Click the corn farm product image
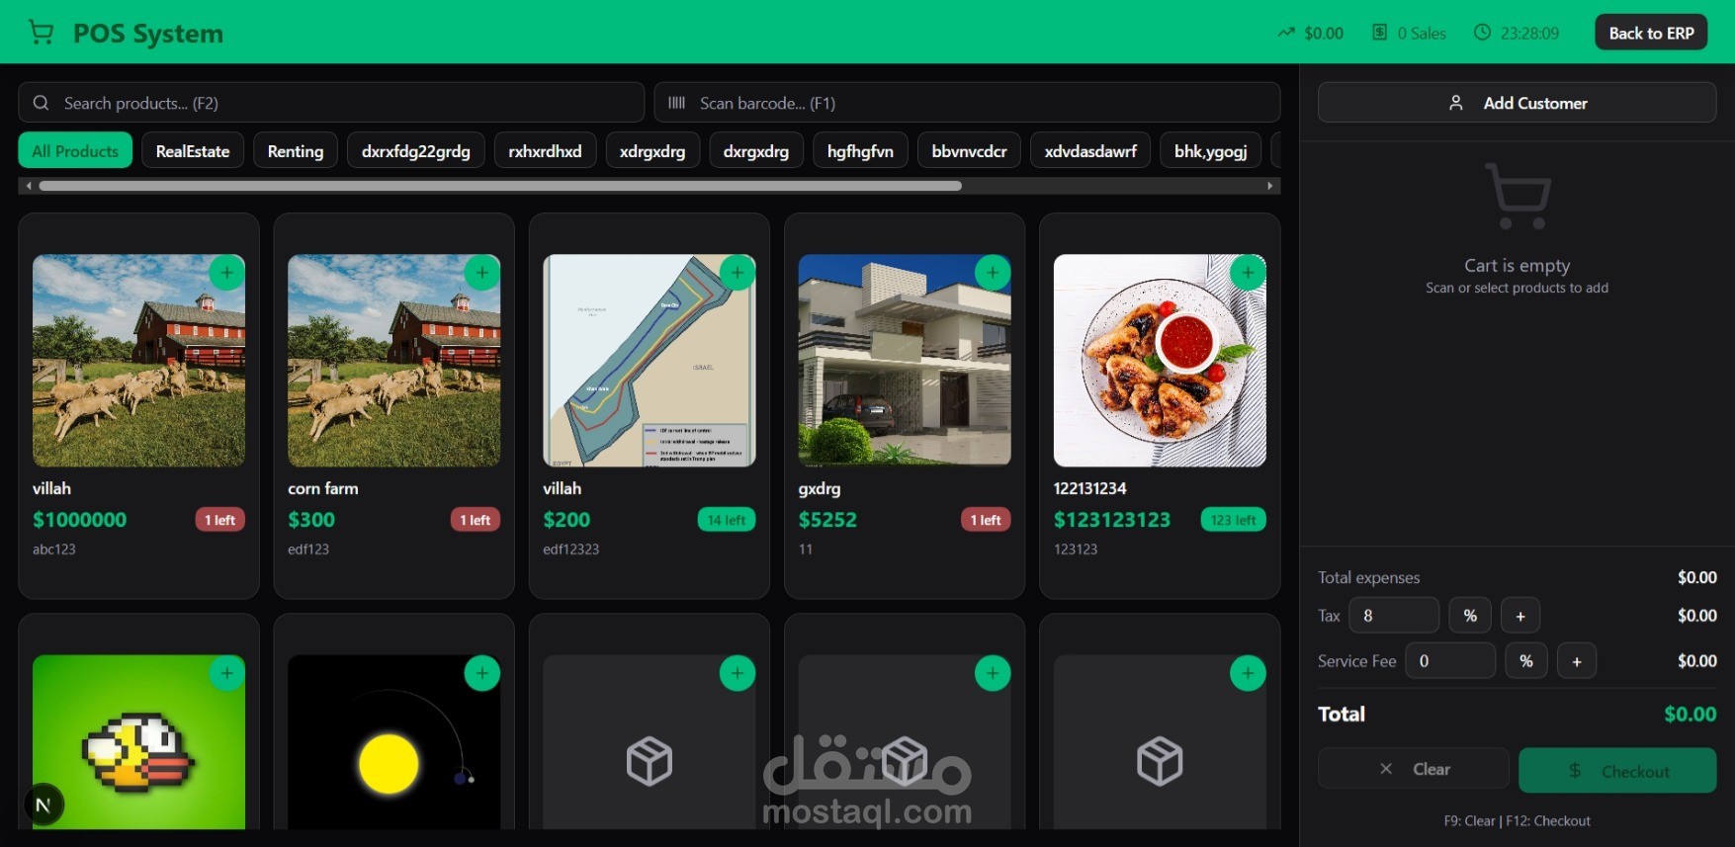The height and width of the screenshot is (847, 1735). point(393,361)
